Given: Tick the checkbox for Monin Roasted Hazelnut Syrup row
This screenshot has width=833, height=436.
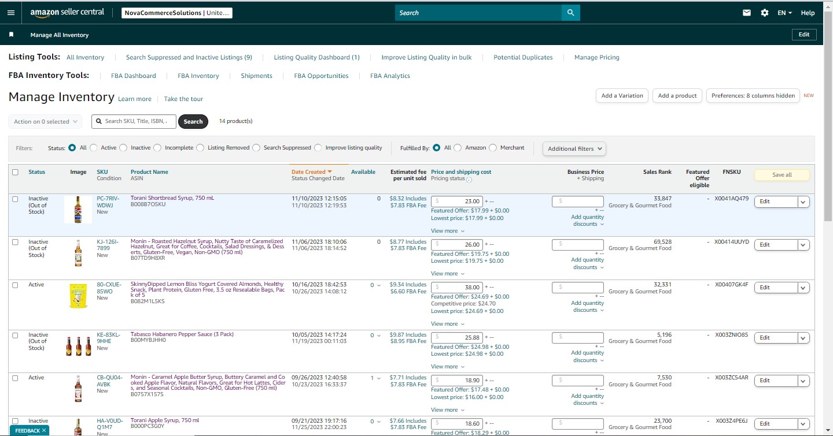Looking at the screenshot, I should click(15, 242).
